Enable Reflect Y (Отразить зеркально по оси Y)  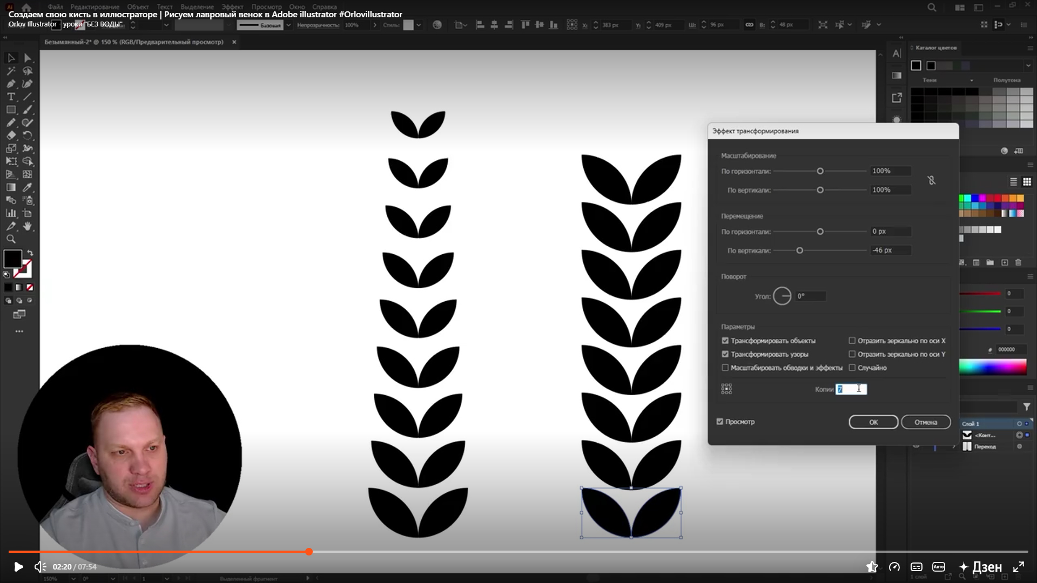coord(852,354)
